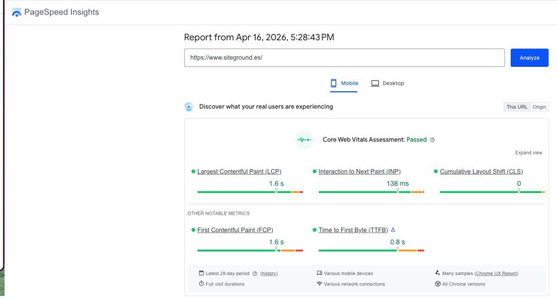Open First Contentful Paint (FCP) link
557x299 pixels.
pos(235,230)
